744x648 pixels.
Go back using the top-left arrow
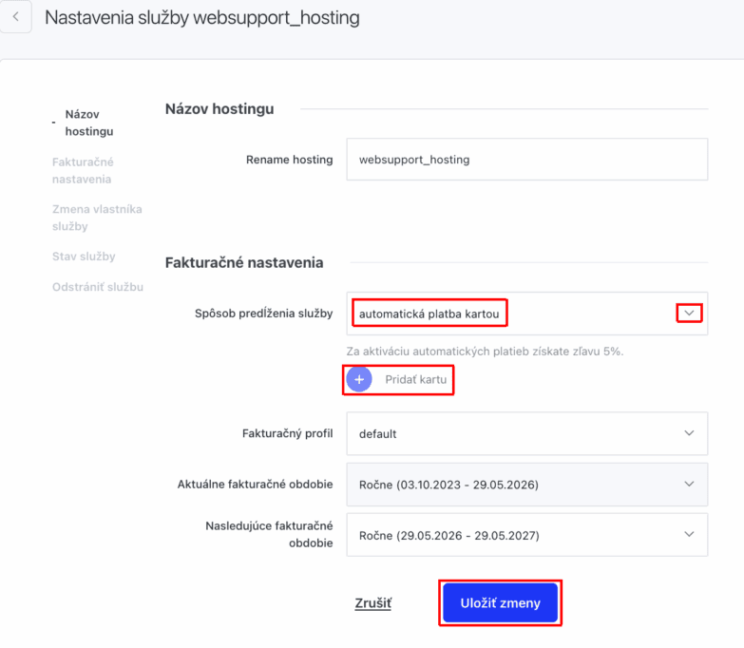(16, 17)
